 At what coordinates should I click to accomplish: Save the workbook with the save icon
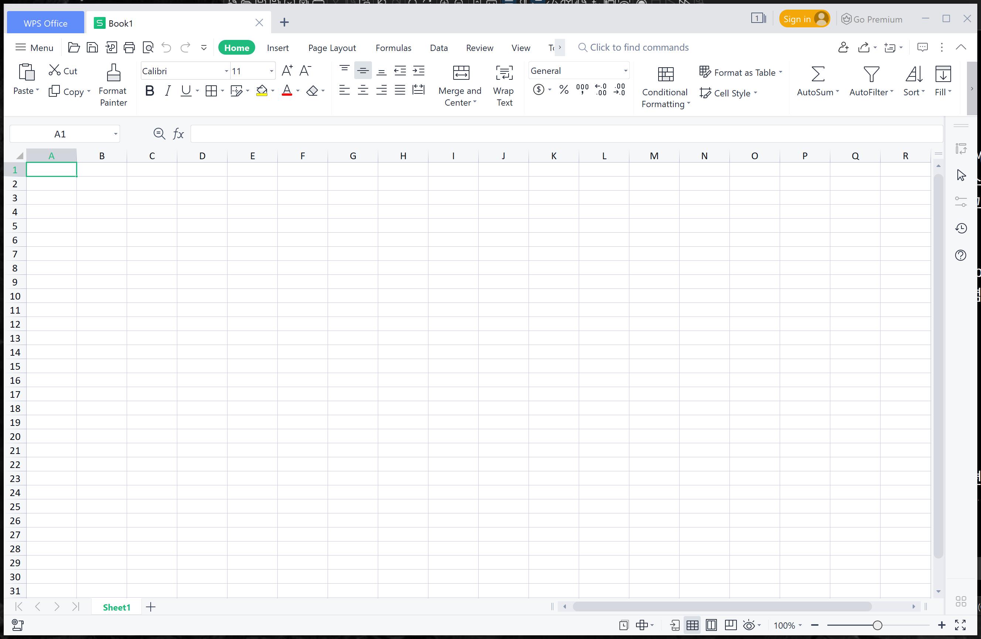[x=92, y=48]
